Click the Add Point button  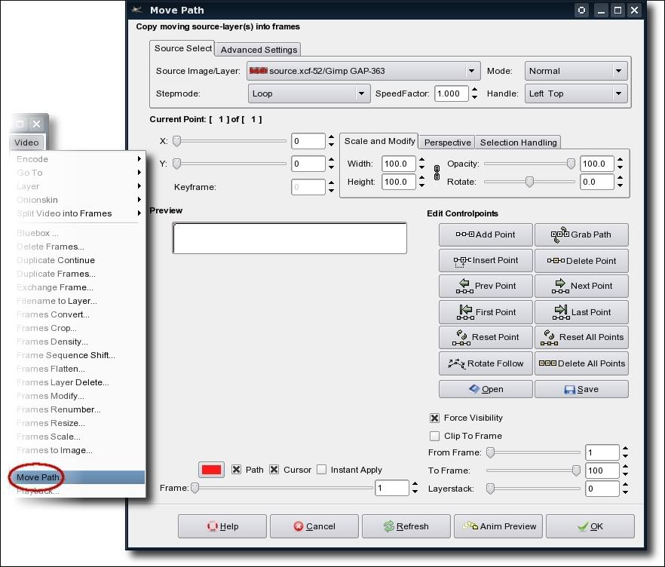(x=486, y=235)
